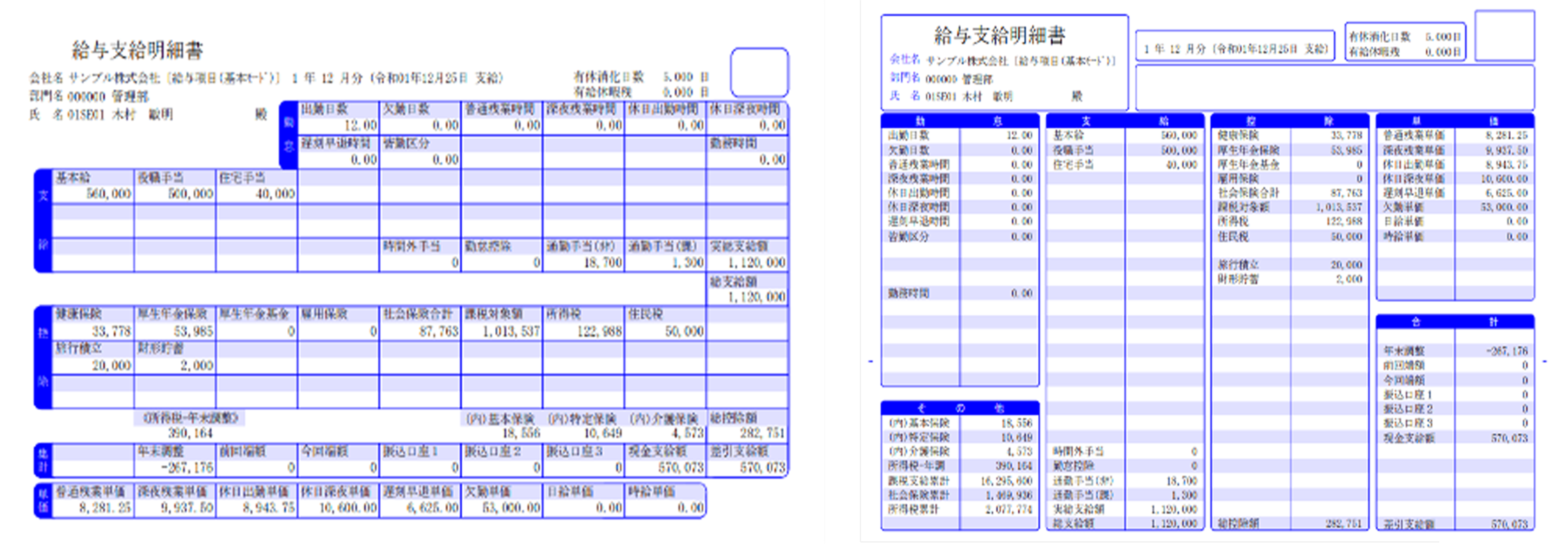
Task: Click the 給与支給明細書 title on the left payslip
Action: tap(138, 51)
